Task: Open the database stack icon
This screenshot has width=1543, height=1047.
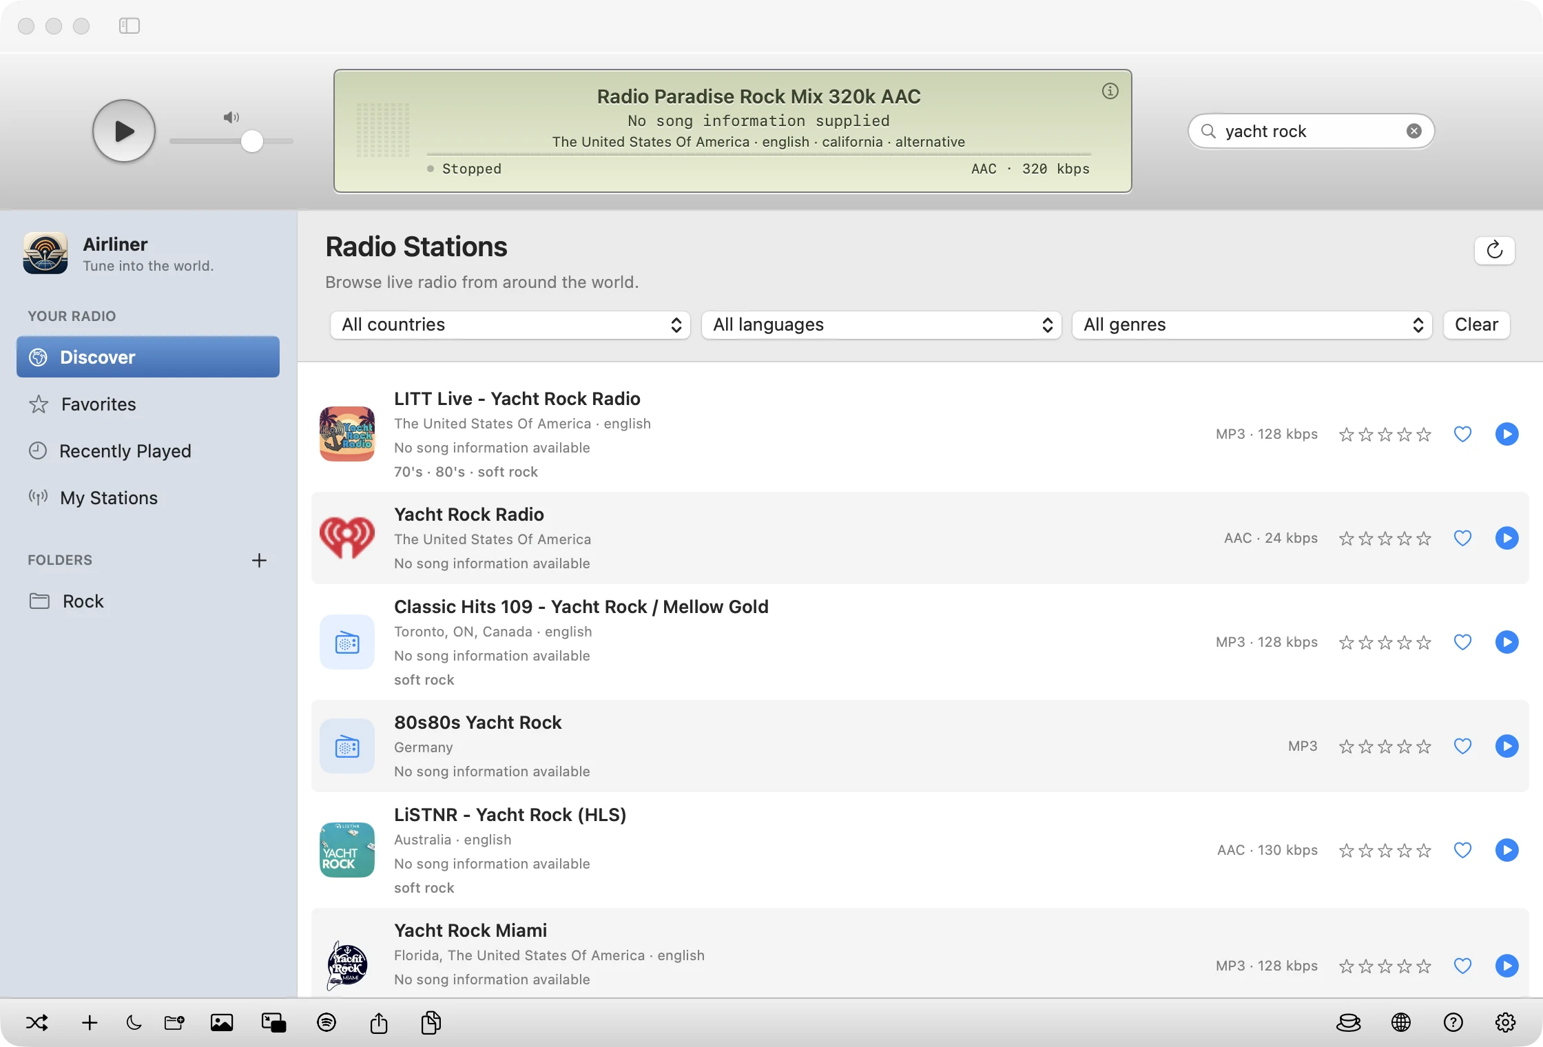Action: (1349, 1022)
